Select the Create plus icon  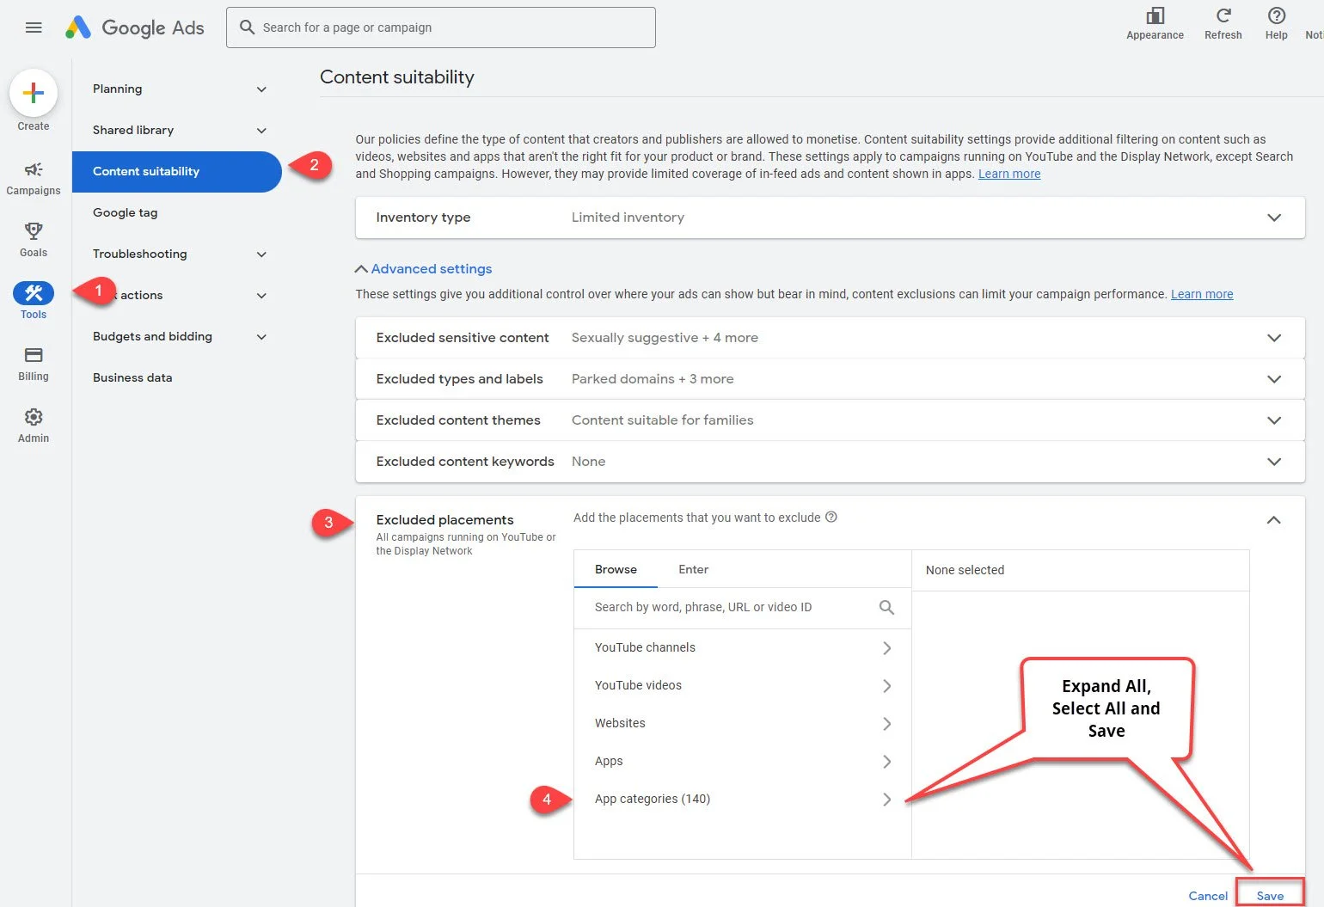pyautogui.click(x=33, y=93)
